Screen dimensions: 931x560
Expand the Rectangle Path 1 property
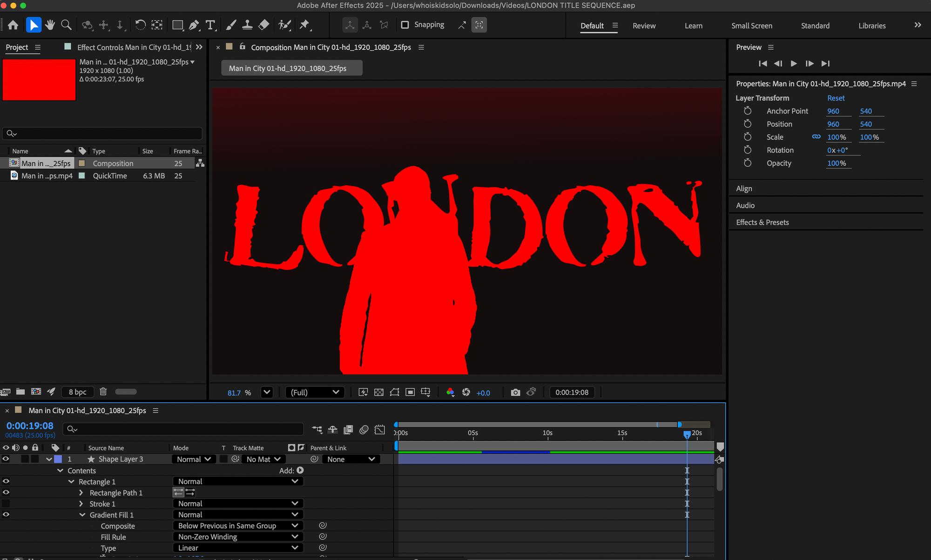81,493
